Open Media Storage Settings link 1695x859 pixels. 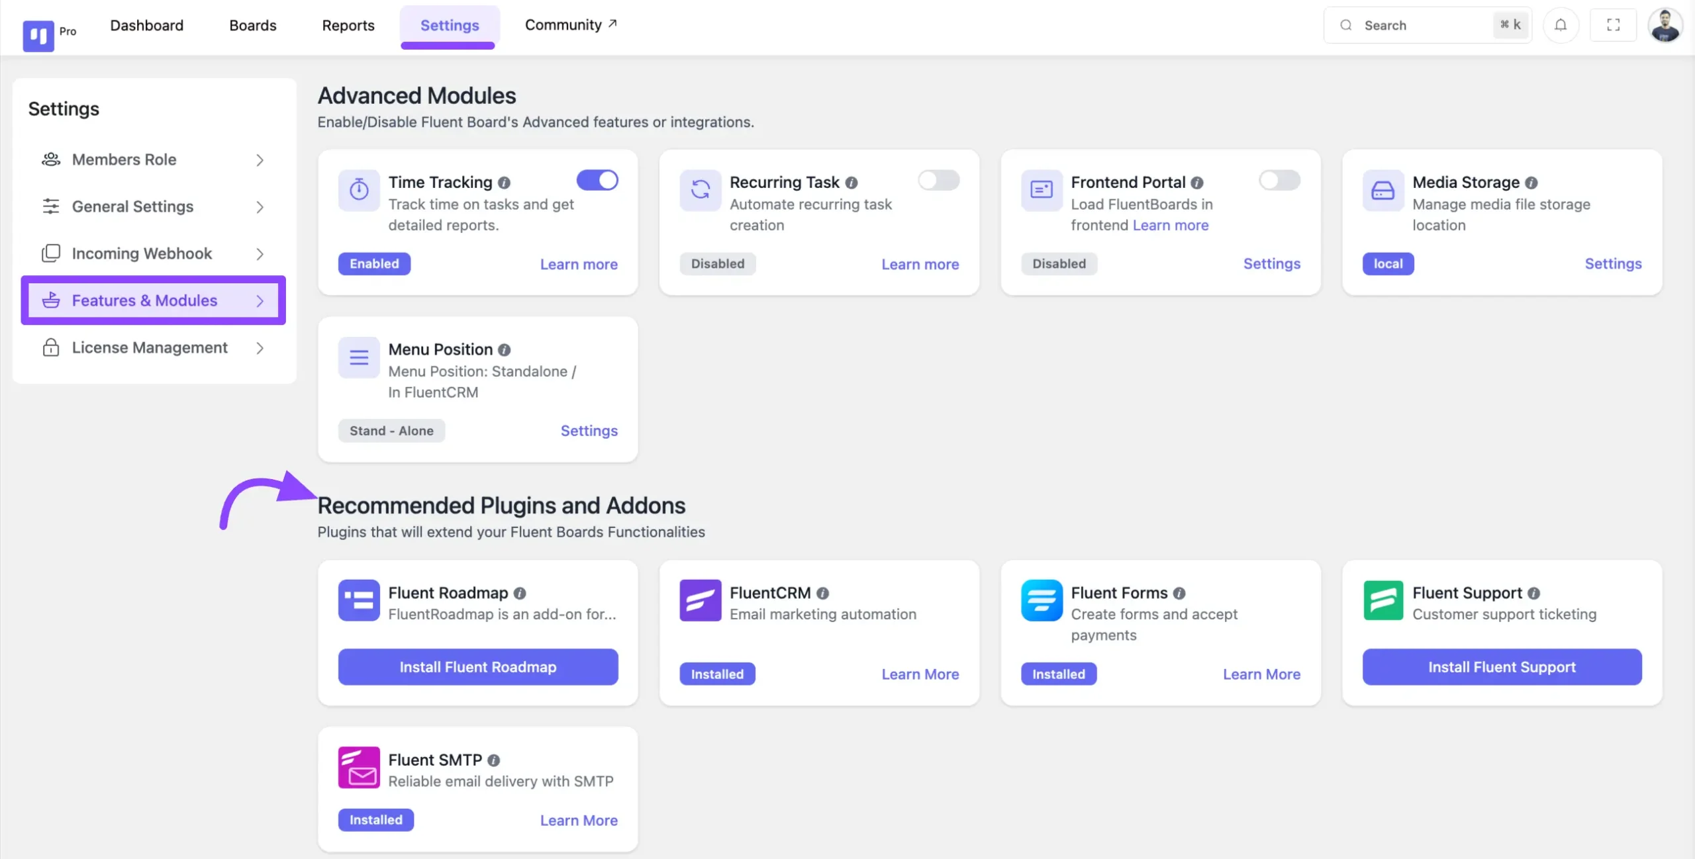[x=1613, y=263]
